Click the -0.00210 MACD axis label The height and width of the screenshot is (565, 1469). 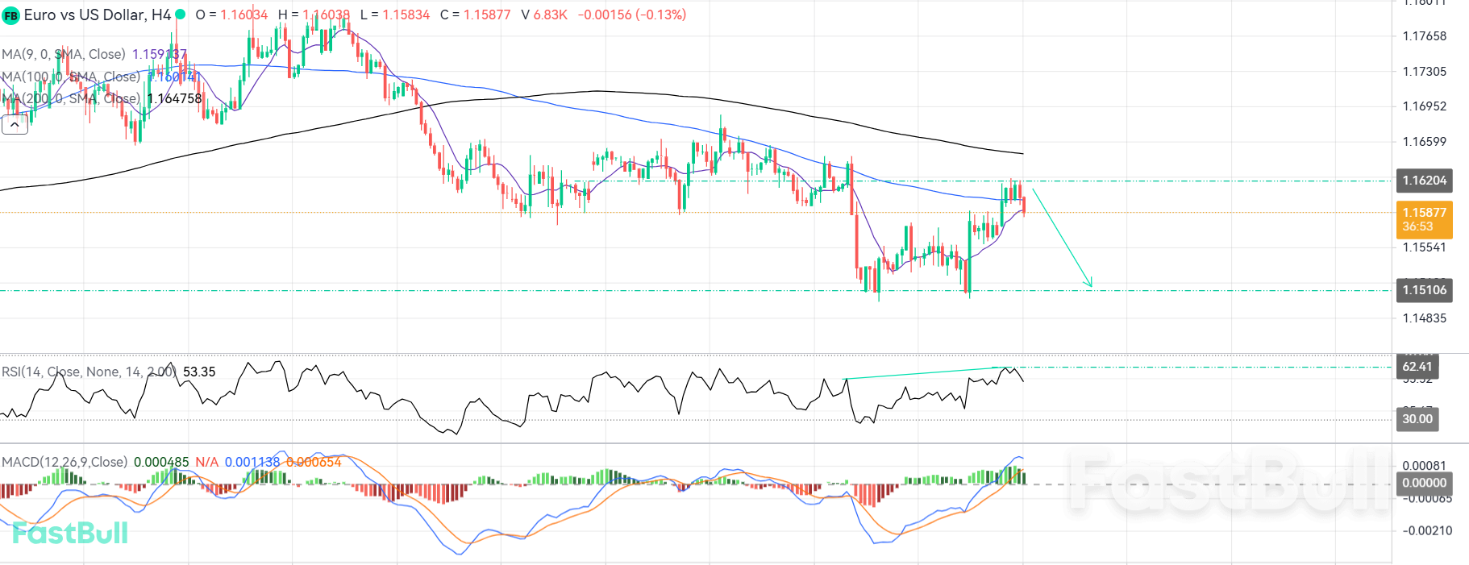1427,530
